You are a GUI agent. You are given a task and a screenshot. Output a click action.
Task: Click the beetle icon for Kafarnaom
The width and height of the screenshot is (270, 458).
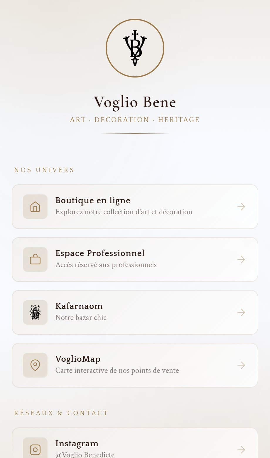pos(35,312)
